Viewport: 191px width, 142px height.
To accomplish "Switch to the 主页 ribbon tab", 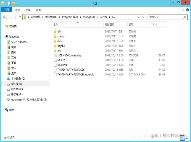I will pos(17,10).
